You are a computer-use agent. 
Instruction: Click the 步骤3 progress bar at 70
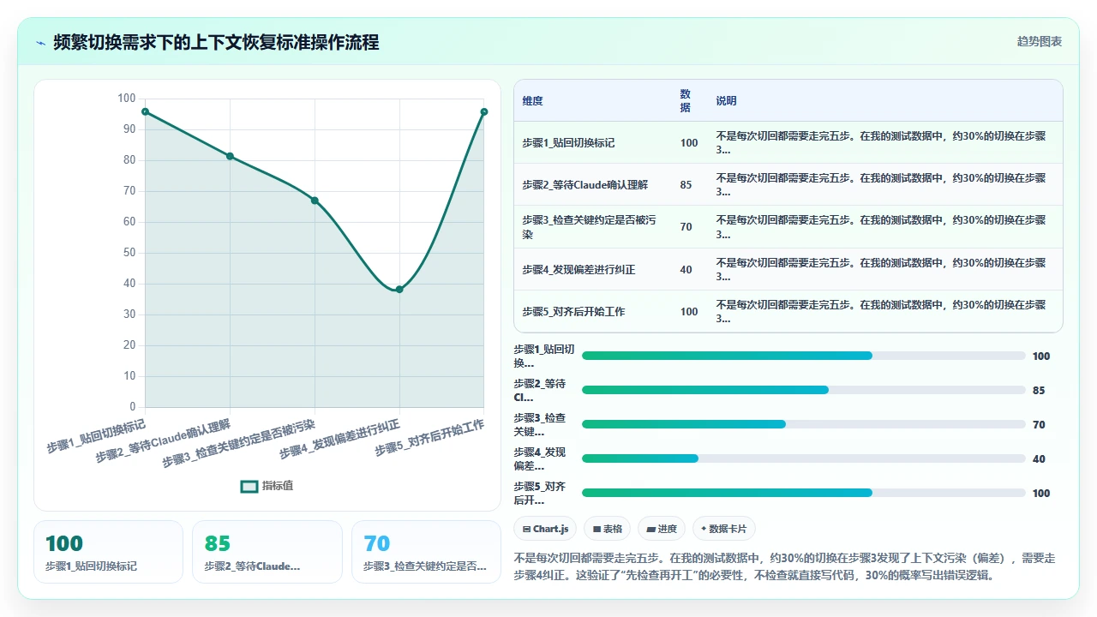[804, 424]
